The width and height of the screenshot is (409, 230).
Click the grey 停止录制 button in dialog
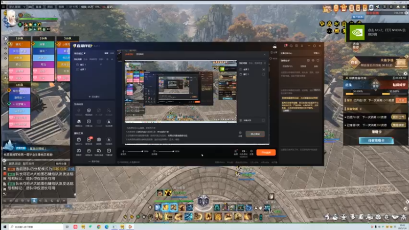point(255,134)
